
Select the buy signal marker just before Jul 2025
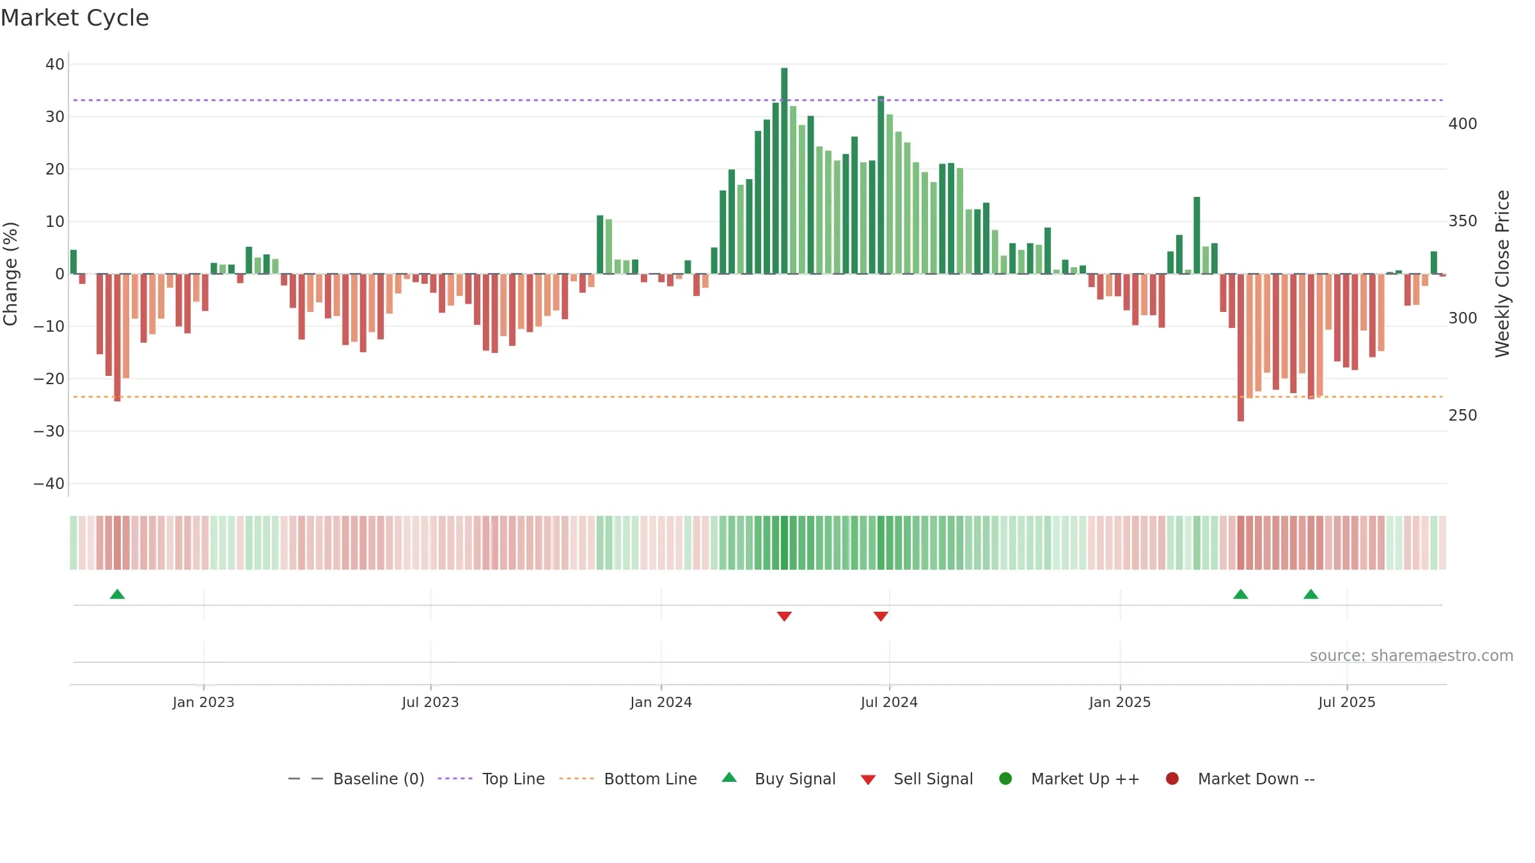1311,595
